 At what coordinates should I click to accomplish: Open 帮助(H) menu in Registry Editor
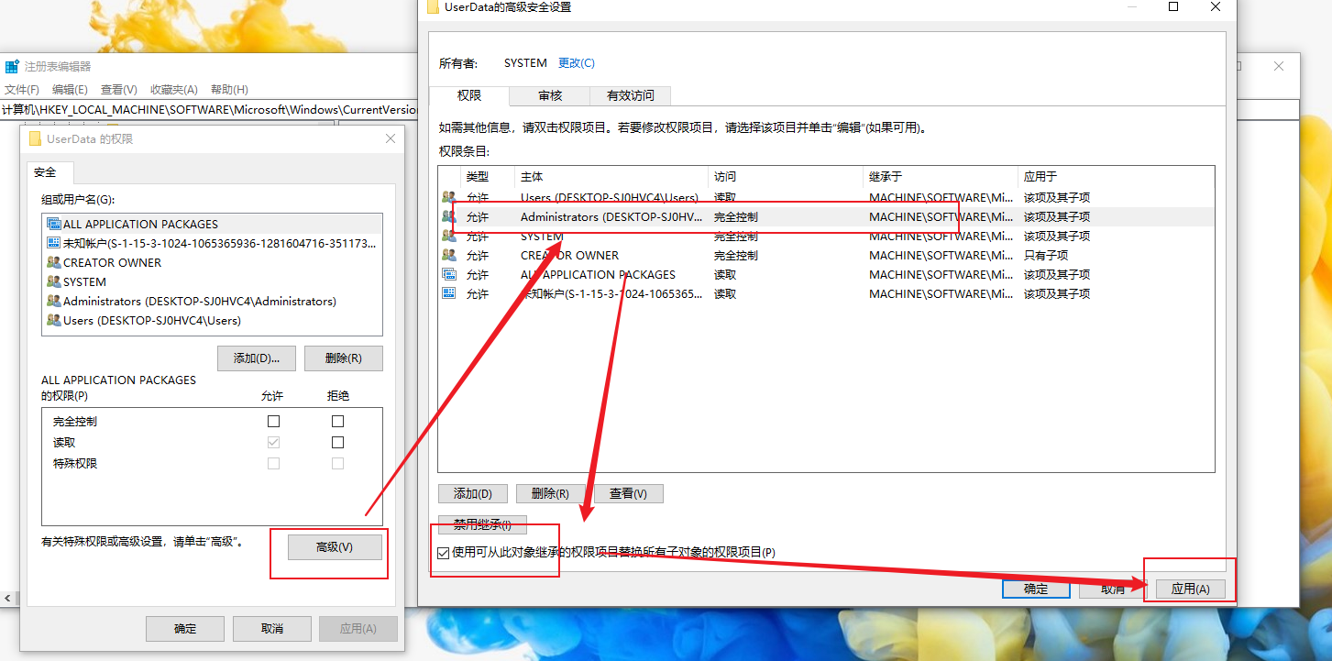tap(229, 90)
